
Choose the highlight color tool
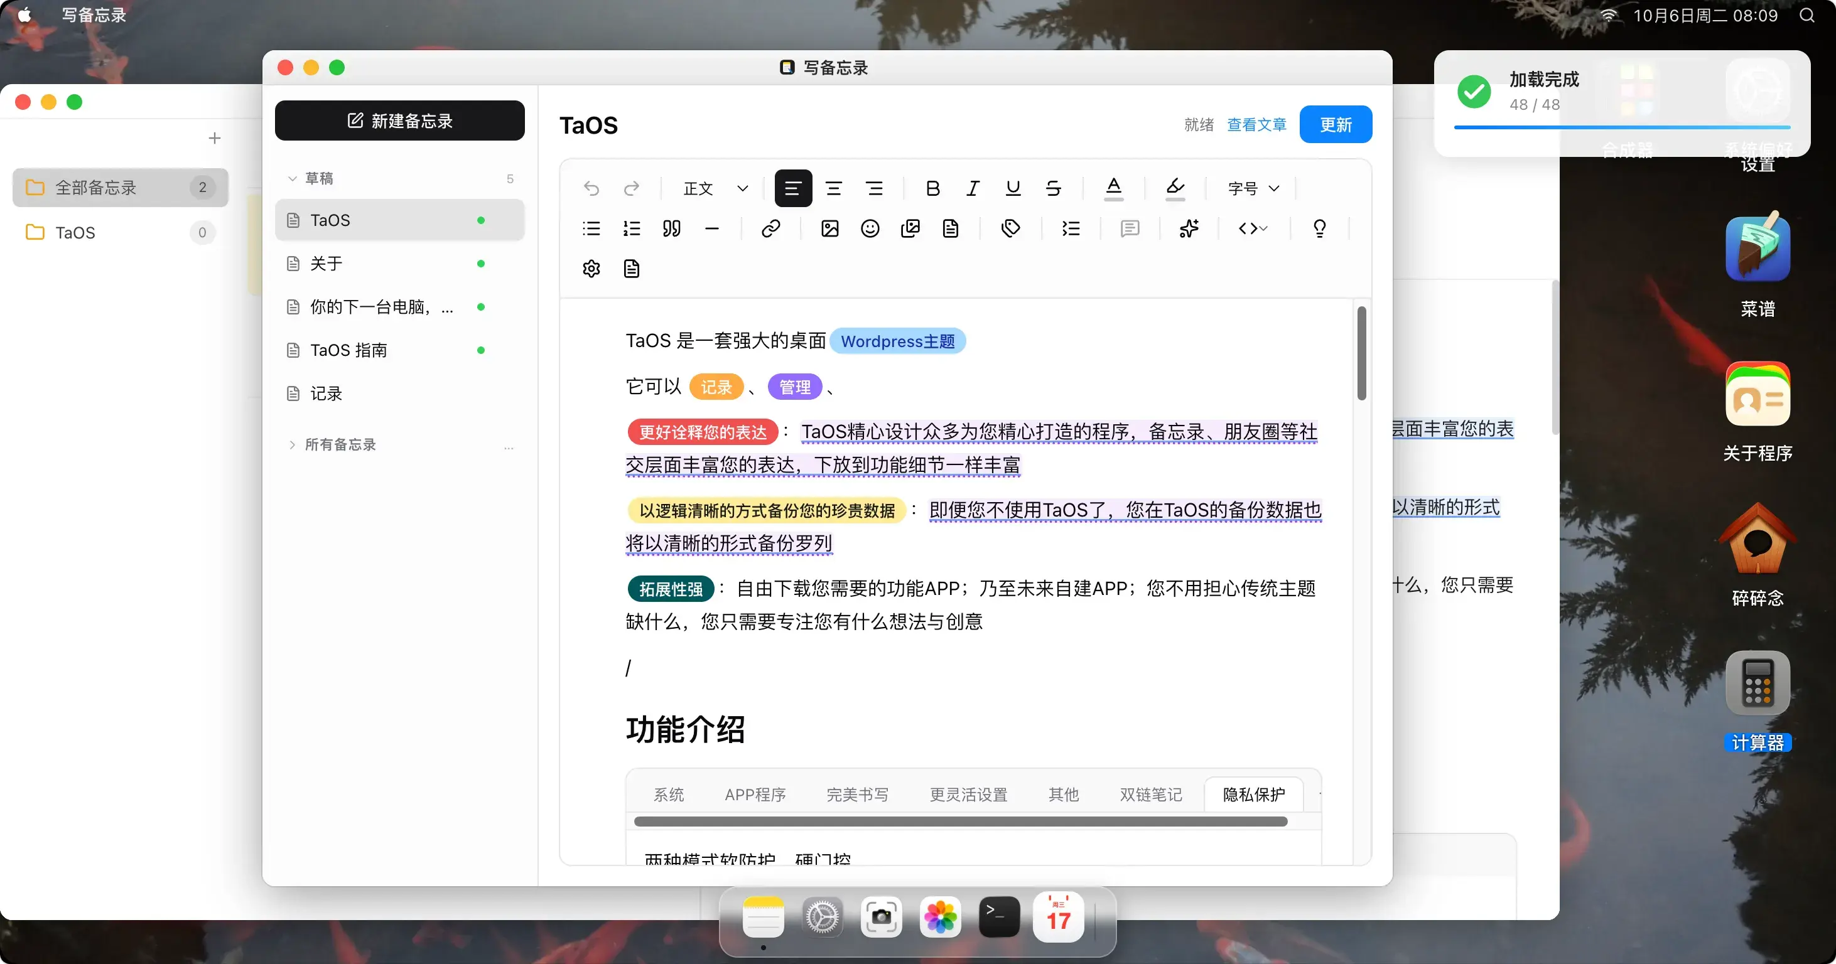tap(1175, 188)
